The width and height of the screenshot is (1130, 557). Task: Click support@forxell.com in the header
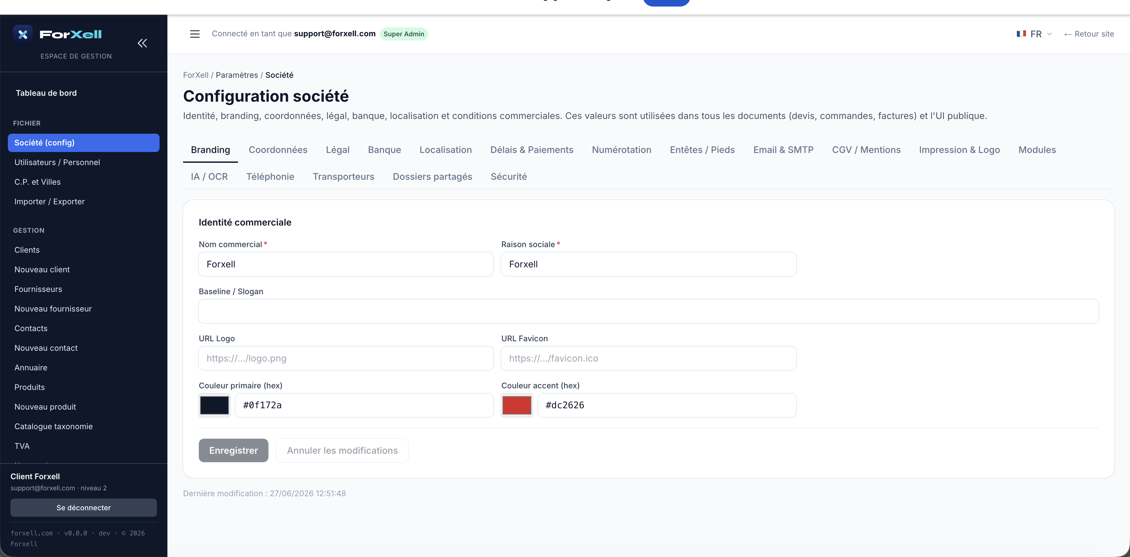point(335,34)
